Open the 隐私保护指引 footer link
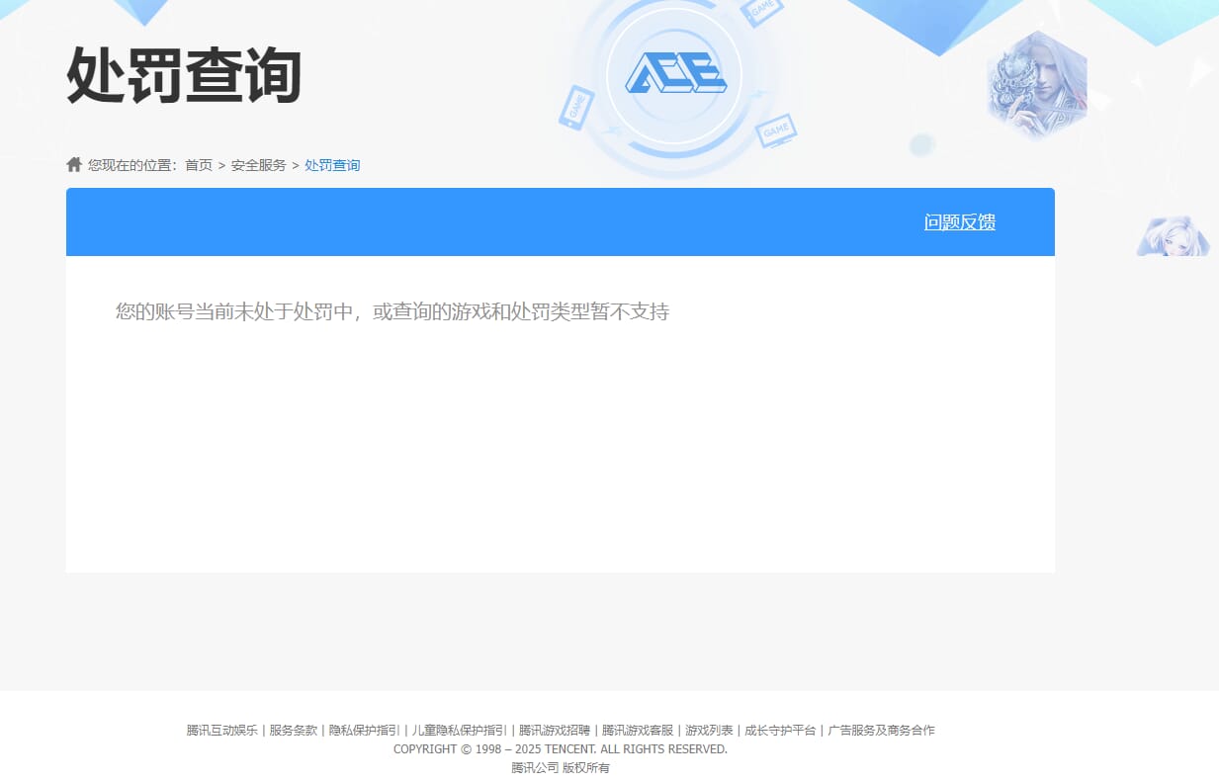The width and height of the screenshot is (1219, 784). (x=364, y=731)
